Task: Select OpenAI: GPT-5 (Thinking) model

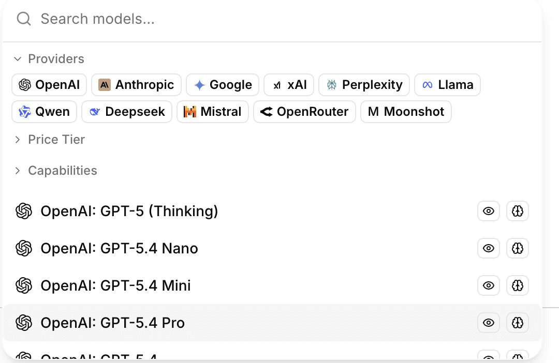Action: (x=129, y=211)
